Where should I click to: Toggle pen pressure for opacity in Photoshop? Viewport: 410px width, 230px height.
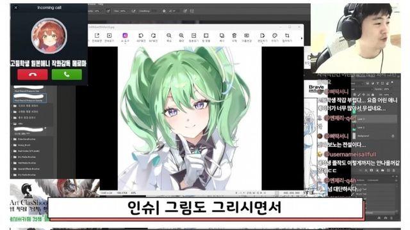(x=108, y=11)
